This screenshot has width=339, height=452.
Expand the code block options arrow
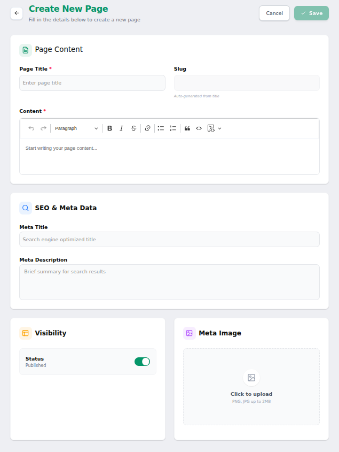click(219, 128)
